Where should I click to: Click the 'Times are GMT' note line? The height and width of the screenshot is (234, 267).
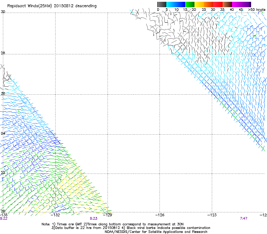[113, 224]
